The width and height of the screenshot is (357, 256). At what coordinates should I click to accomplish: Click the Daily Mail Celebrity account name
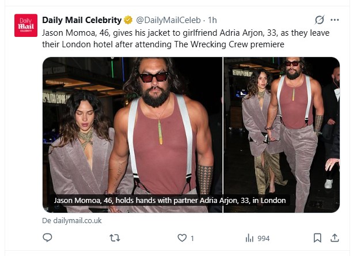click(x=81, y=21)
